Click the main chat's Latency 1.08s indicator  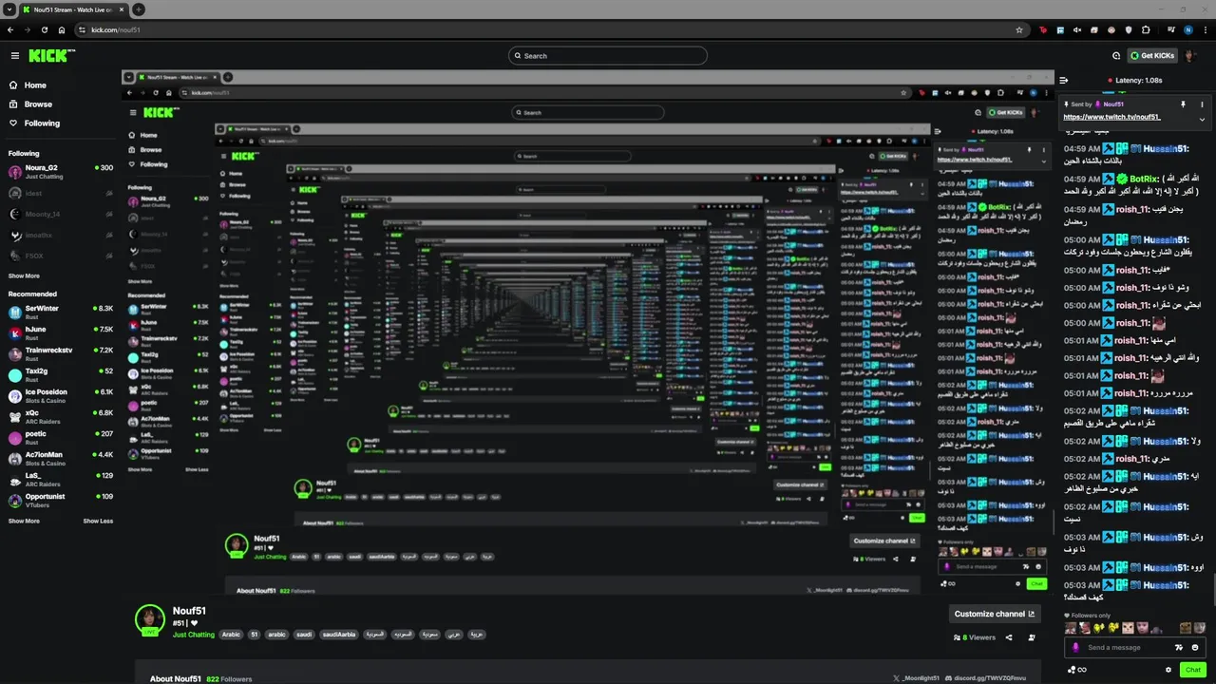coord(1135,81)
